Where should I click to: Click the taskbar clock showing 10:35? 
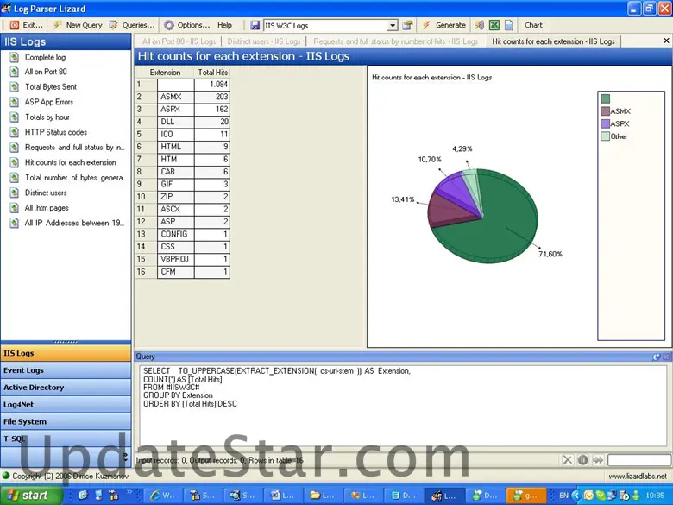click(655, 496)
